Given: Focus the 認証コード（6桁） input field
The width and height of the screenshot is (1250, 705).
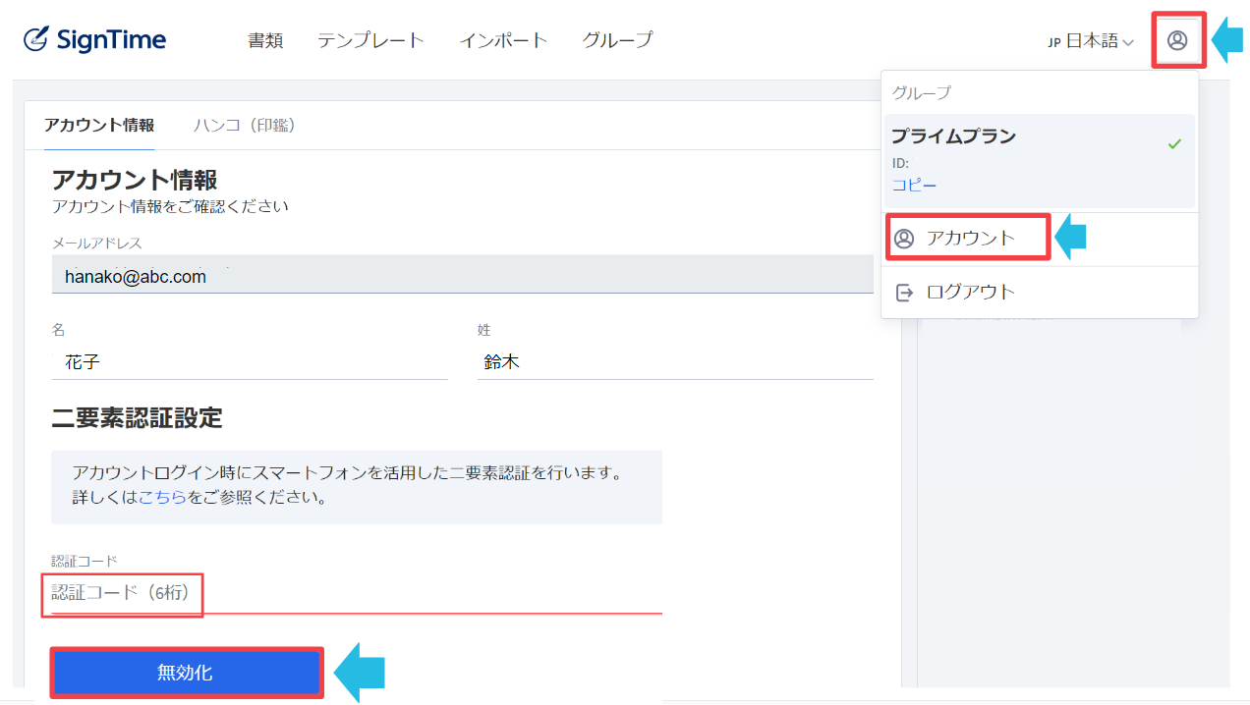Looking at the screenshot, I should pyautogui.click(x=357, y=594).
